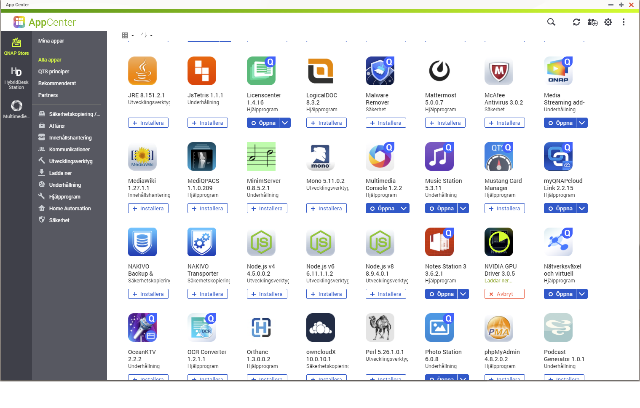Viewport: 640px width, 408px height.
Task: Click 'OCR Converter 1.2.1.1' app name text
Action: [207, 356]
